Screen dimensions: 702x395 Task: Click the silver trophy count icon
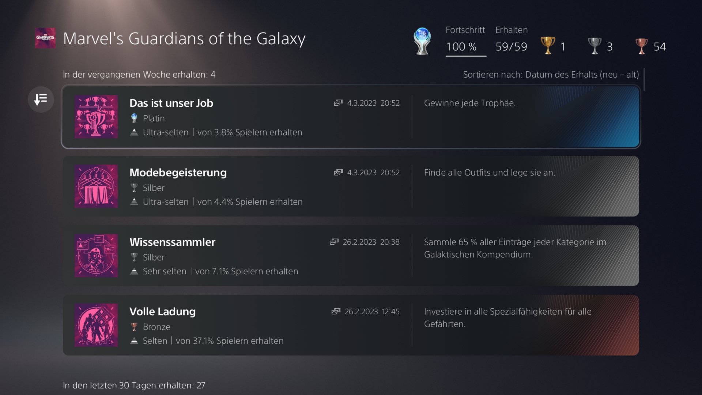pos(595,46)
